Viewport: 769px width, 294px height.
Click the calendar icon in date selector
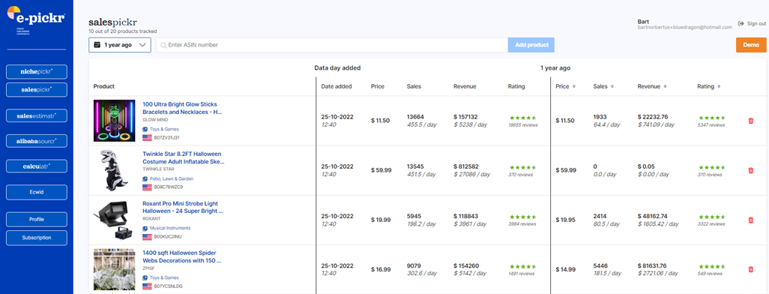tap(97, 45)
